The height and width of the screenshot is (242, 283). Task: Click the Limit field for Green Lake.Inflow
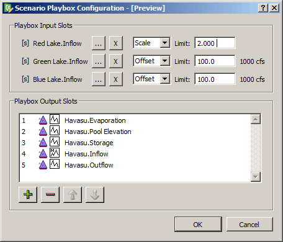215,61
